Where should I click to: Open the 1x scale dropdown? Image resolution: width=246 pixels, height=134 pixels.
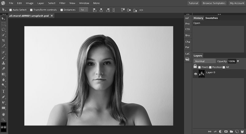[83, 10]
